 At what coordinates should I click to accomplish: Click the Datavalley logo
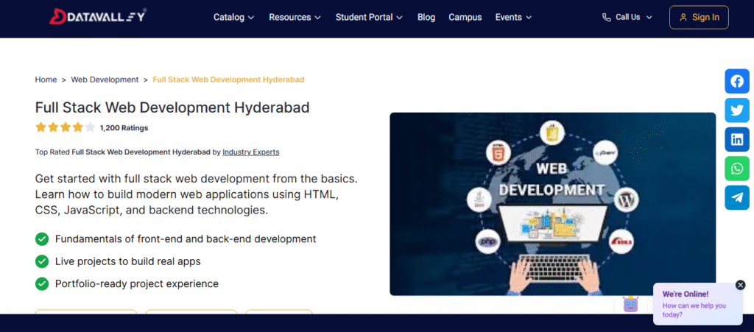coord(98,16)
